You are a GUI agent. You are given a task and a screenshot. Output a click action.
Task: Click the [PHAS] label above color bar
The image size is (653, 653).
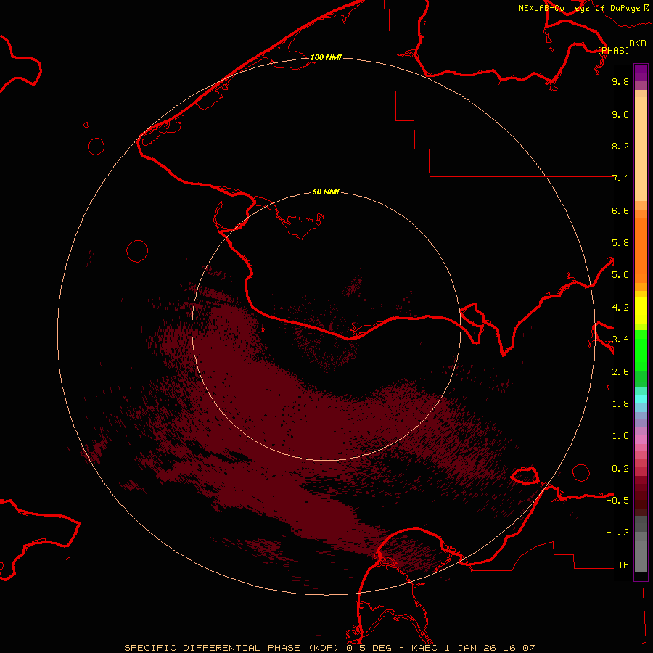point(613,50)
